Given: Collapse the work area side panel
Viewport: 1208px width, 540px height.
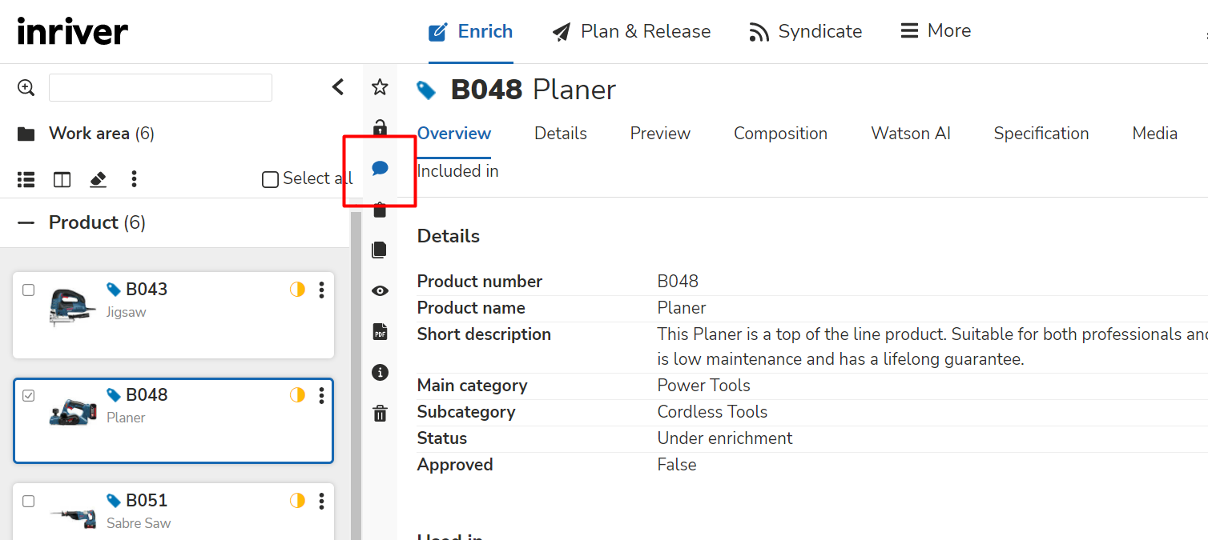Looking at the screenshot, I should 338,86.
